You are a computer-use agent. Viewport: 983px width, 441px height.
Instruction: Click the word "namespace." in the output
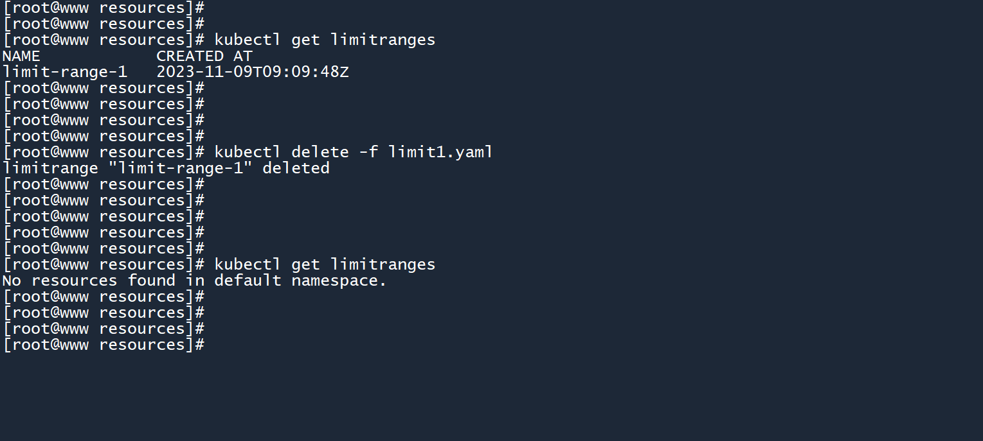click(339, 281)
